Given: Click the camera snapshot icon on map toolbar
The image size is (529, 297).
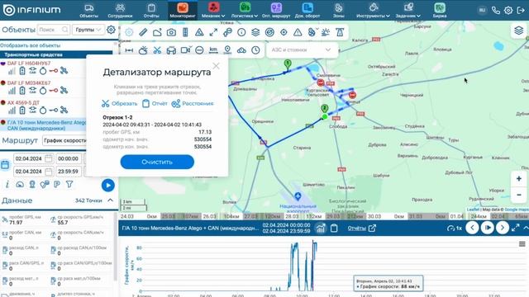Looking at the screenshot, I should [x=171, y=32].
